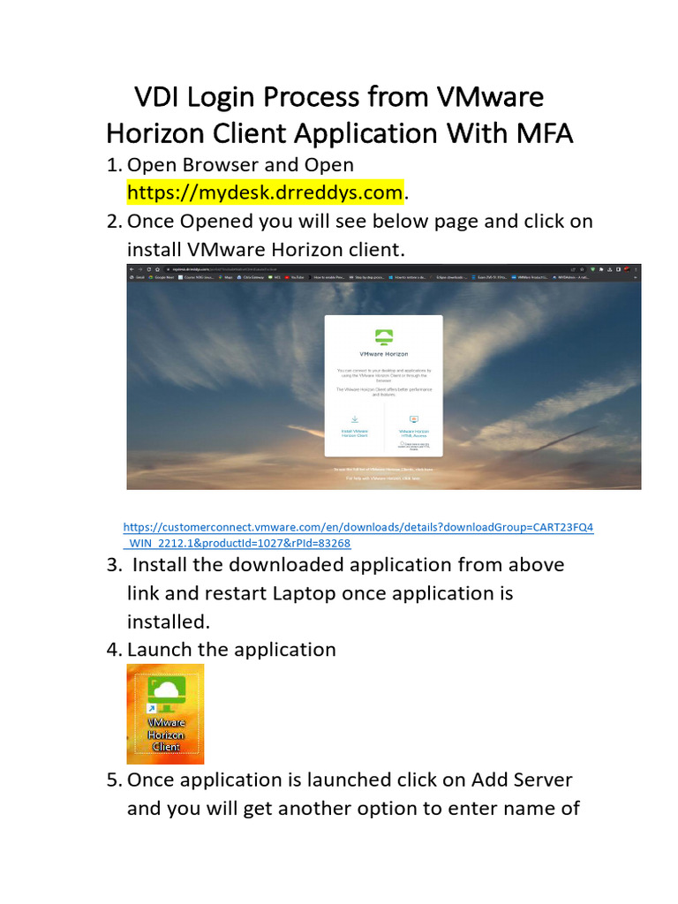The image size is (678, 904).
Task: Click 'For help with VMware Horizon' link
Action: pyautogui.click(x=383, y=478)
